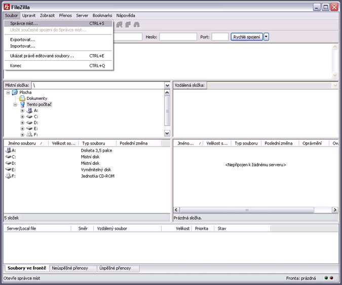Click the remote pane horizontal scrollbar

click(x=253, y=210)
